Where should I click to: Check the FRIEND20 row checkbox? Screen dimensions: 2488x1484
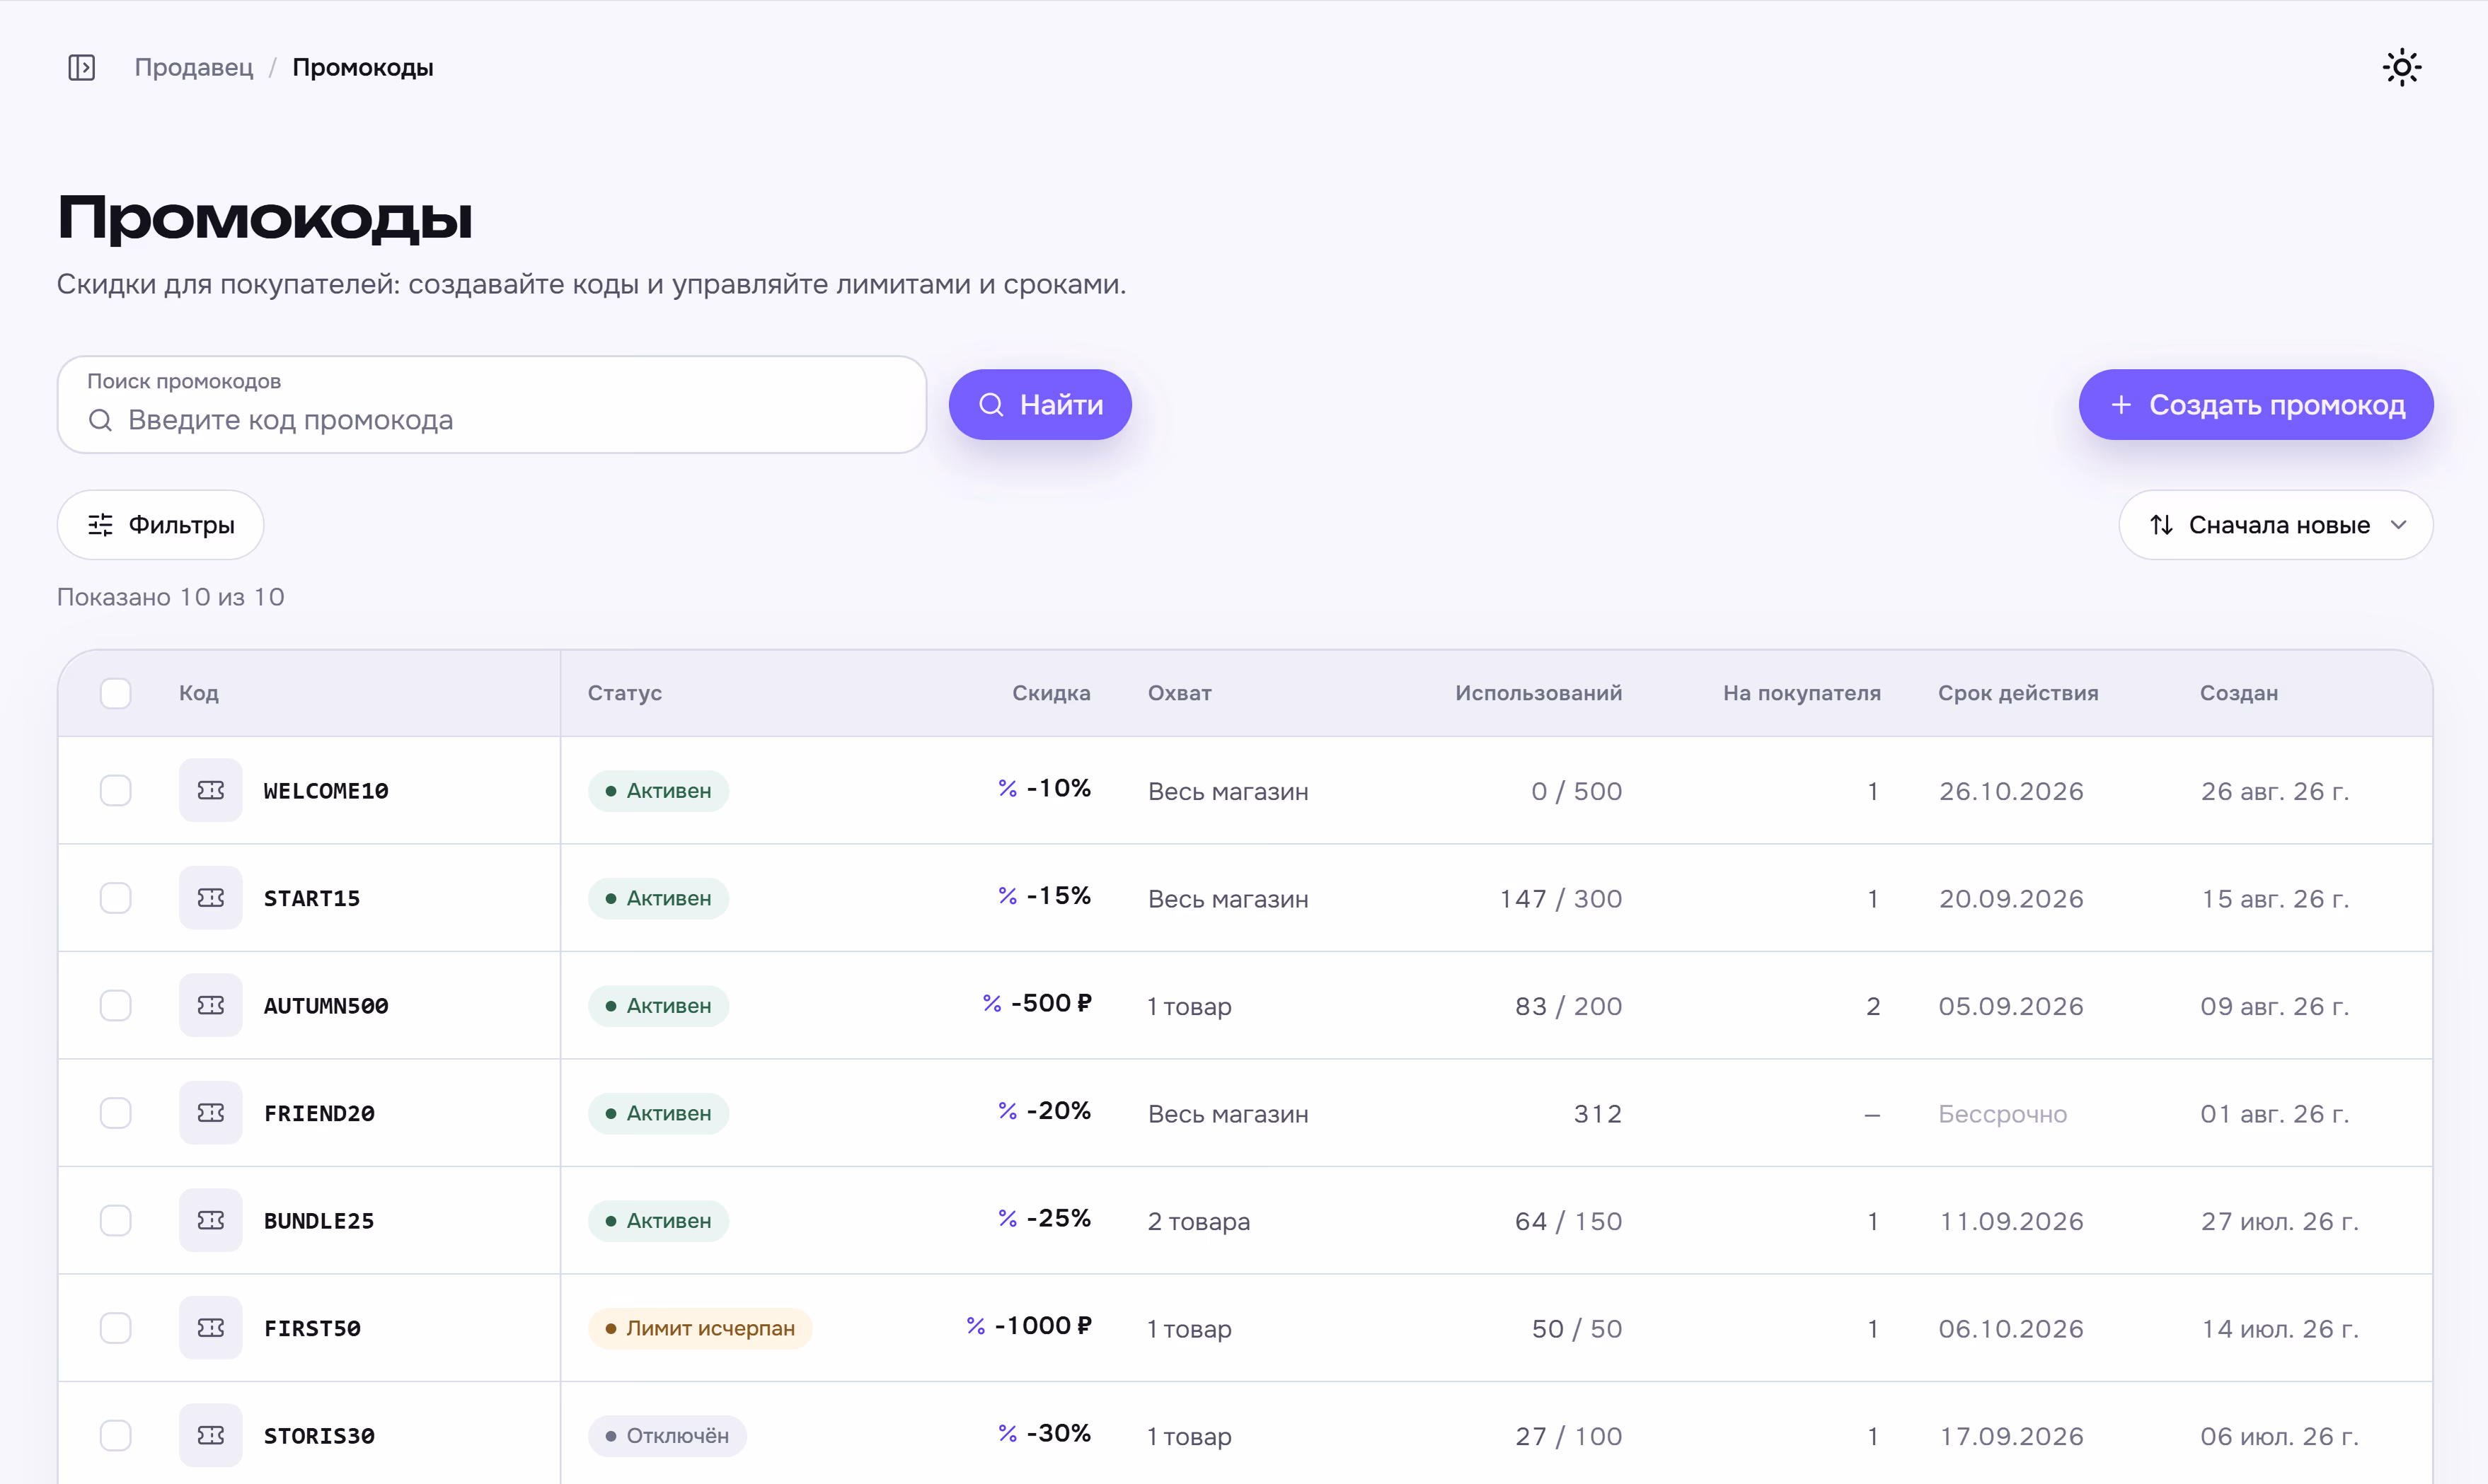pyautogui.click(x=115, y=1113)
